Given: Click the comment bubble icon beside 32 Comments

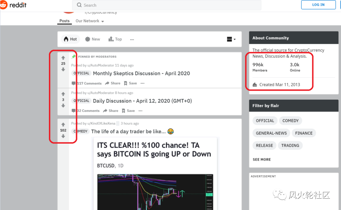Looking at the screenshot, I should pos(74,111).
